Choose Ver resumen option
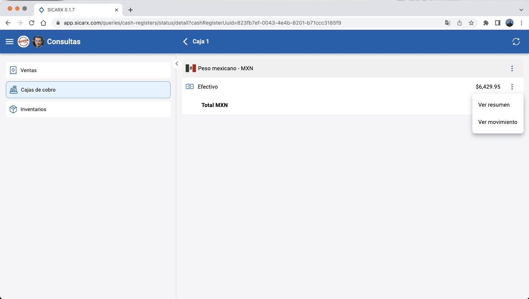This screenshot has width=529, height=299. tap(494, 105)
